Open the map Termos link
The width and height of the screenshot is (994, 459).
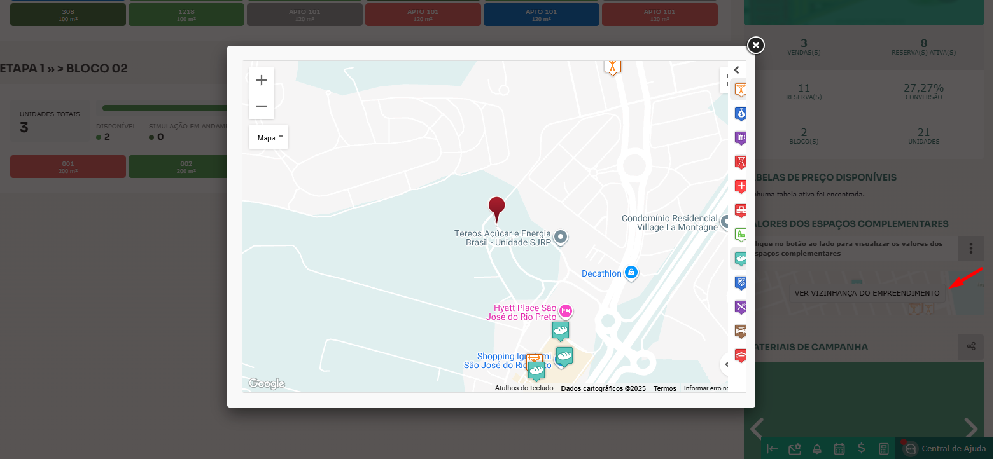coord(664,388)
